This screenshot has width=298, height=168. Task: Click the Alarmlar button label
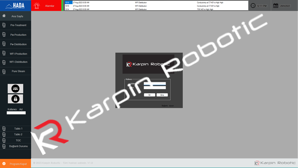(50, 6)
